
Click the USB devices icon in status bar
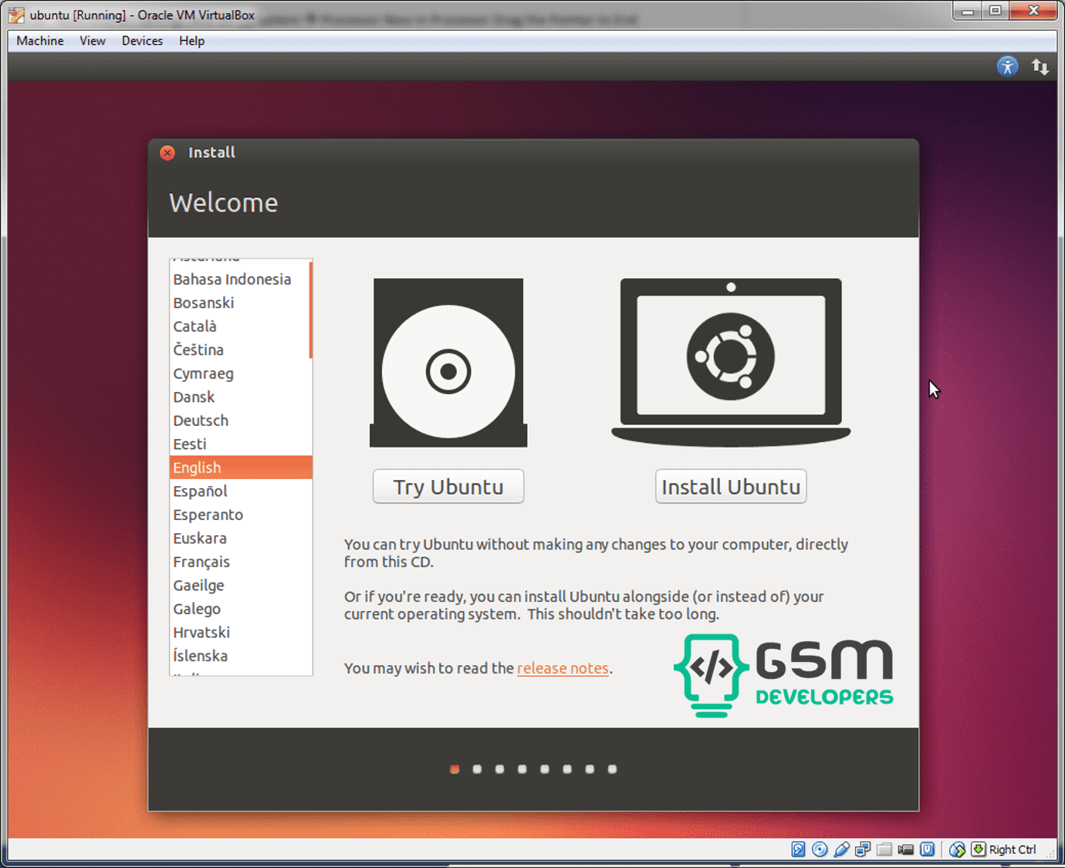841,849
